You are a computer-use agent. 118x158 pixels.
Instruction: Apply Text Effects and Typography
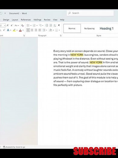pyautogui.click(x=8, y=30)
